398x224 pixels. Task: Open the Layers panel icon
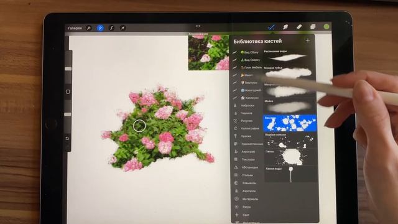313,27
